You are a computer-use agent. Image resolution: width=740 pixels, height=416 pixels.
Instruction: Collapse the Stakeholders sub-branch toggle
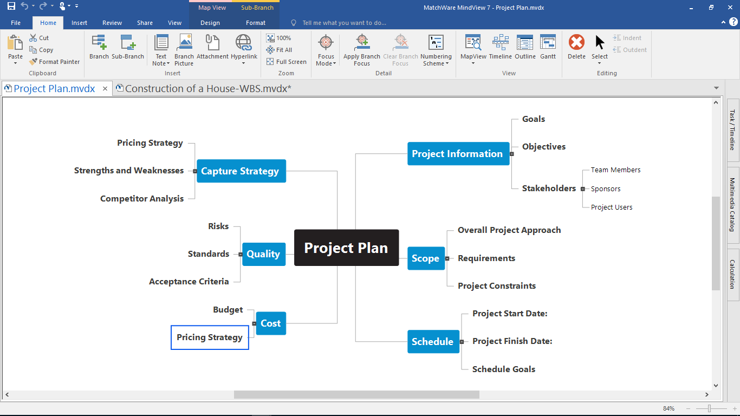coord(582,189)
